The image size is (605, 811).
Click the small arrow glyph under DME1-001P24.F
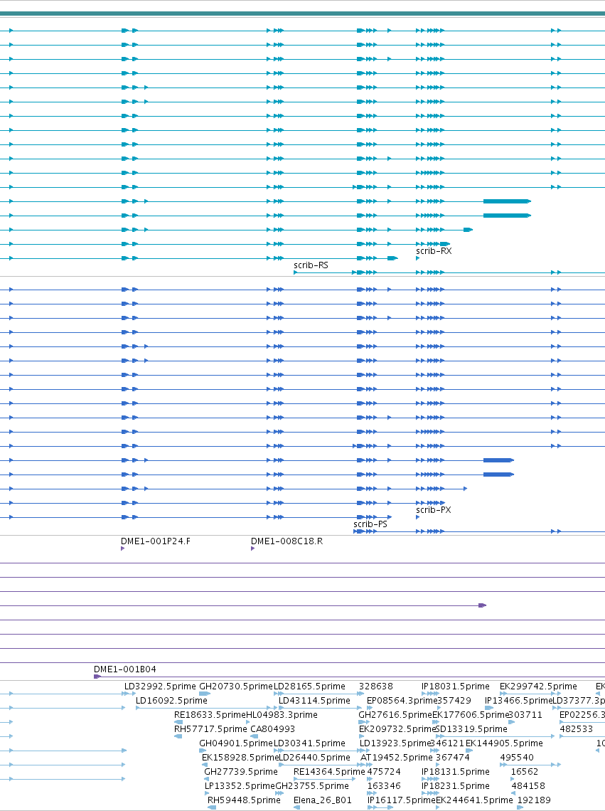click(122, 548)
